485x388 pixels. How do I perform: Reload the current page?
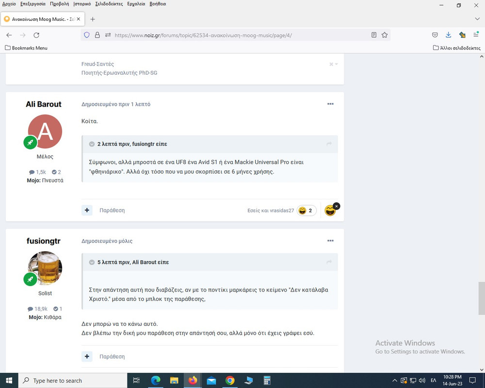point(36,35)
